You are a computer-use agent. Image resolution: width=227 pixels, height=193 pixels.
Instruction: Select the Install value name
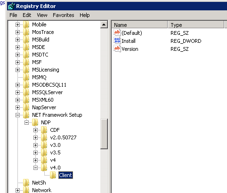(x=129, y=41)
